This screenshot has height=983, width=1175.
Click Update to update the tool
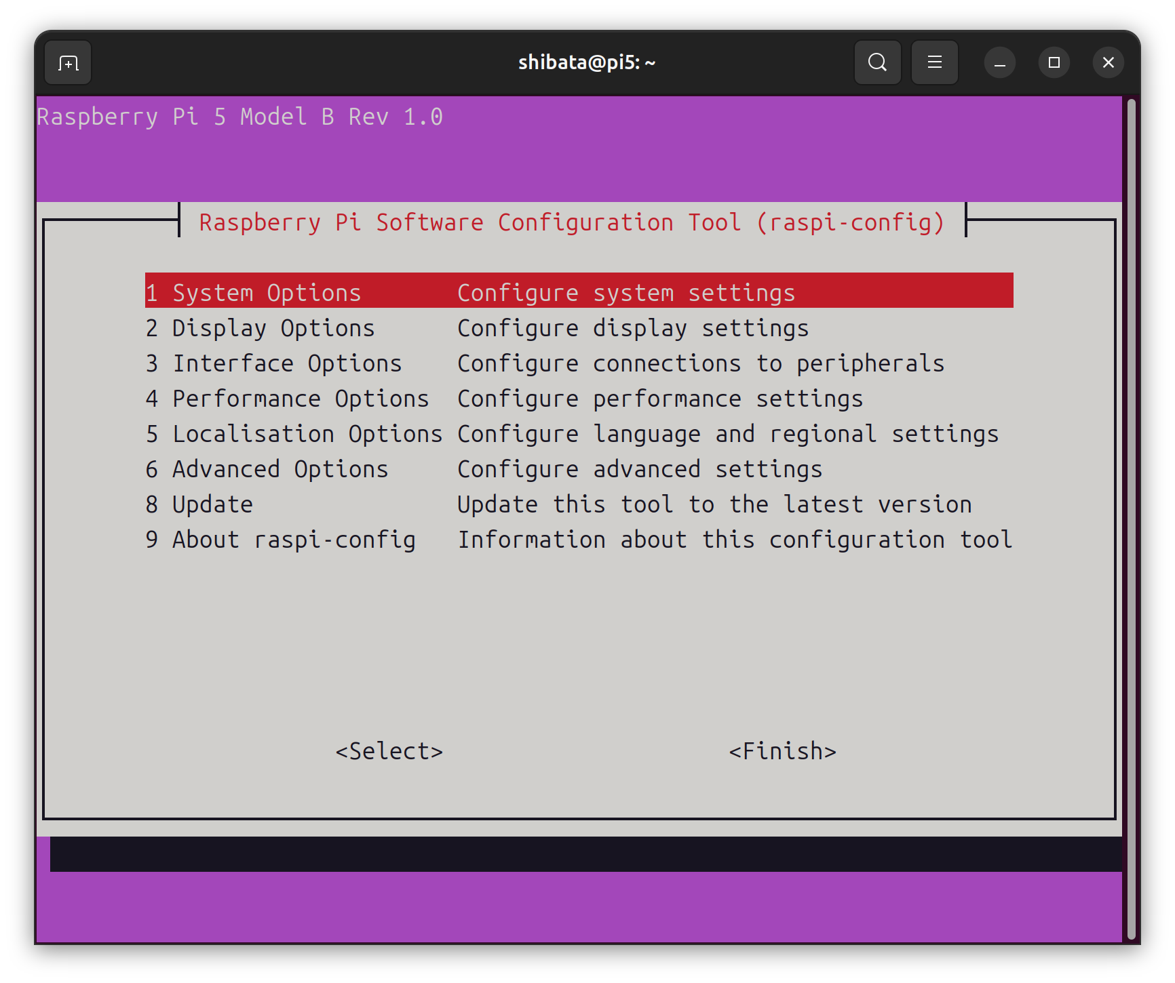[212, 504]
